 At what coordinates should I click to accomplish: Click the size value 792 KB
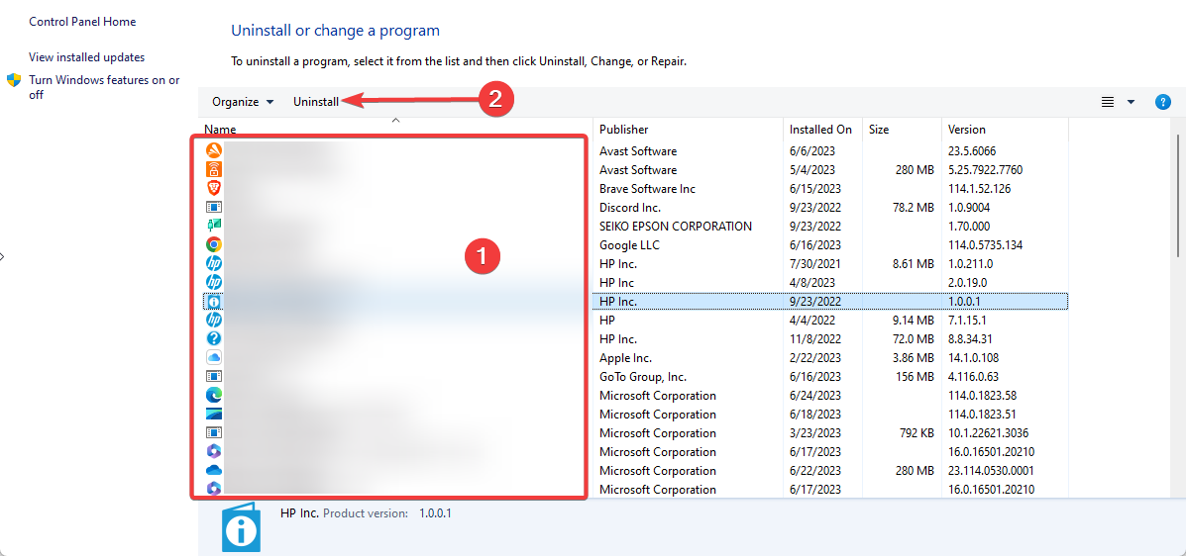point(916,433)
